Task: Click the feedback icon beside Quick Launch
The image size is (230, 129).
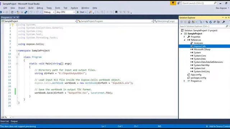Action: (179, 3)
